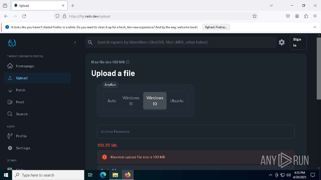Viewport: 321px width, 180px height.
Task: Open the Firefox hamburger menu
Action: [x=315, y=16]
